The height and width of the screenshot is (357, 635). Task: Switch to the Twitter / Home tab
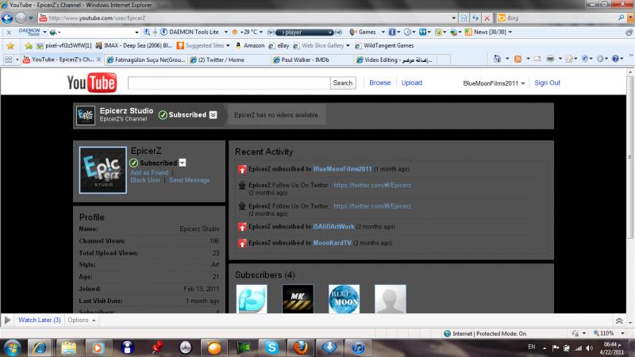(x=229, y=60)
